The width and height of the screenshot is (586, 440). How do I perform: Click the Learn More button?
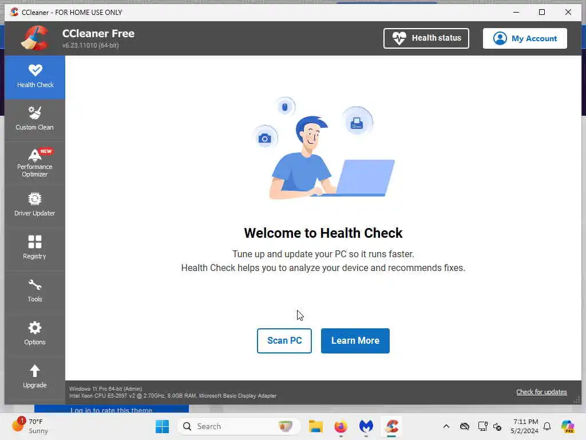pyautogui.click(x=355, y=340)
